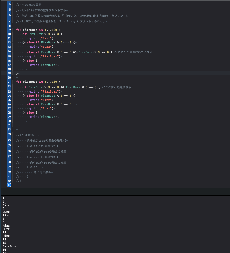The height and width of the screenshot is (253, 230).
Task: Toggle the console area square icon
Action: point(6,192)
